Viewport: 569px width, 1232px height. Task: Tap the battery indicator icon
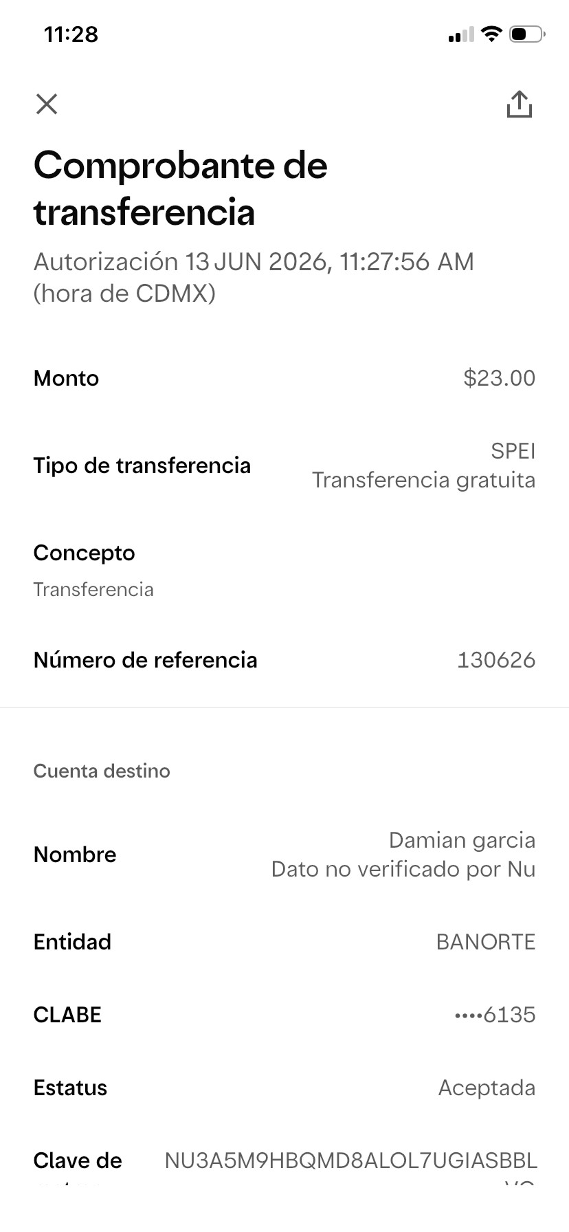pyautogui.click(x=527, y=34)
